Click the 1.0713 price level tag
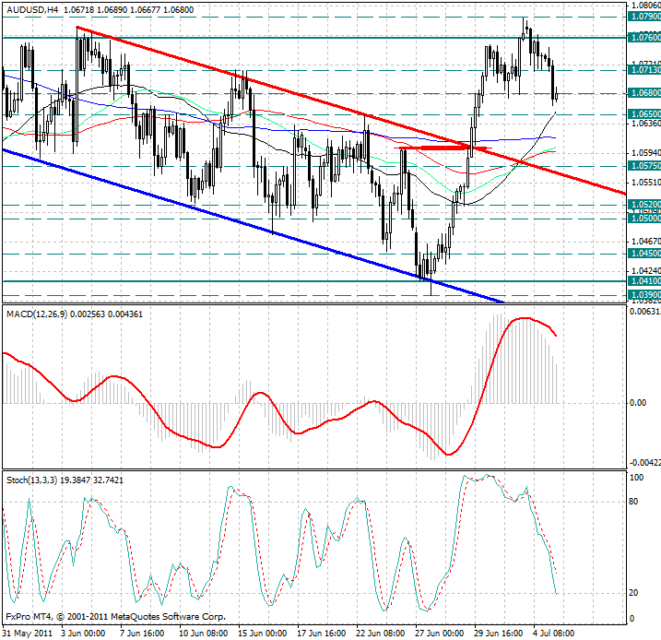This screenshot has height=640, width=661. pos(643,70)
